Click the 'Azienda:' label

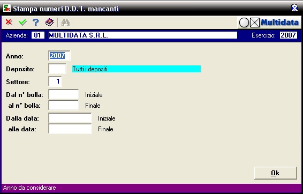pos(17,35)
